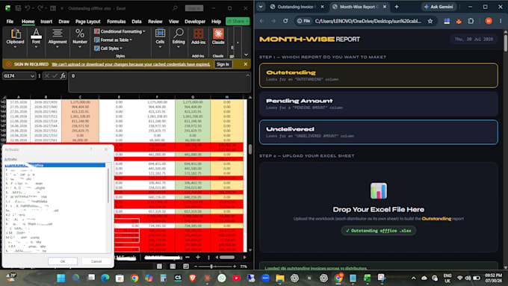This screenshot has height=286, width=508.
Task: Add a new worksheet with the plus icon
Action: click(198, 257)
